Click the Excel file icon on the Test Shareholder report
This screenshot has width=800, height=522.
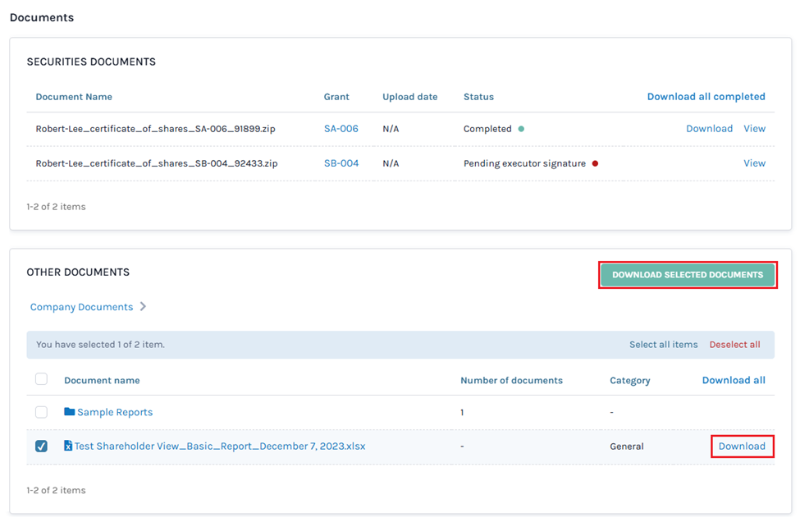click(x=67, y=446)
